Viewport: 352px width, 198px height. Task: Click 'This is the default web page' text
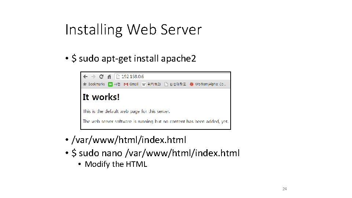click(126, 111)
